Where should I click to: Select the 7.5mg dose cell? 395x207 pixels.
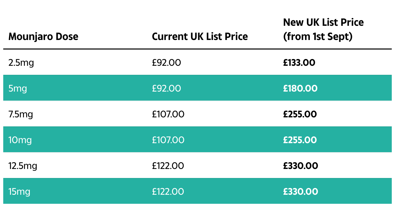click(21, 114)
